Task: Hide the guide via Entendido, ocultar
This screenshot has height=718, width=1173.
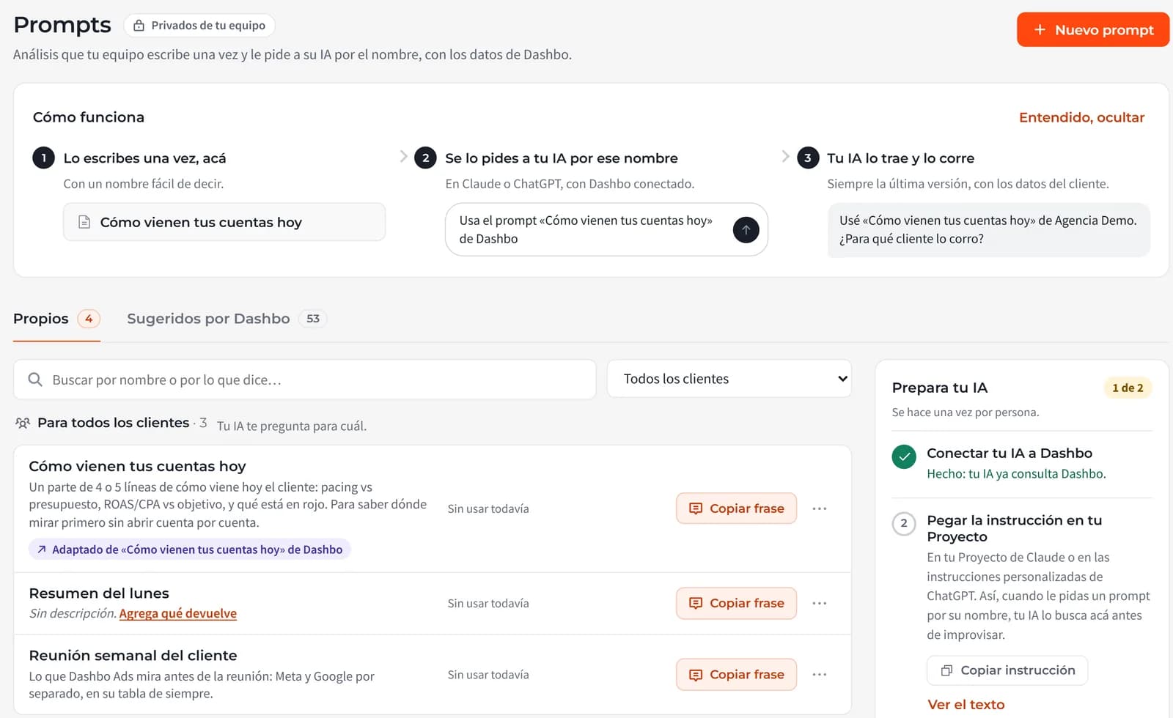Action: coord(1081,117)
